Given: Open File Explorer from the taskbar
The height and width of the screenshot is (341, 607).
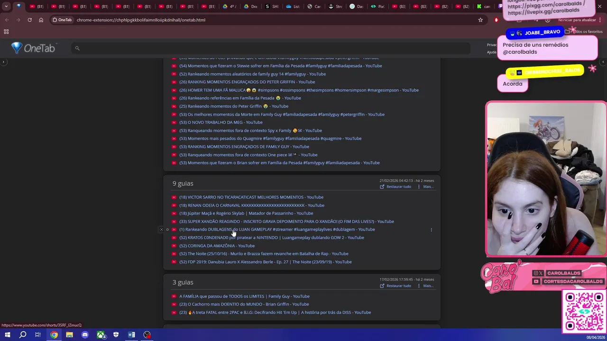Looking at the screenshot, I should (x=69, y=335).
